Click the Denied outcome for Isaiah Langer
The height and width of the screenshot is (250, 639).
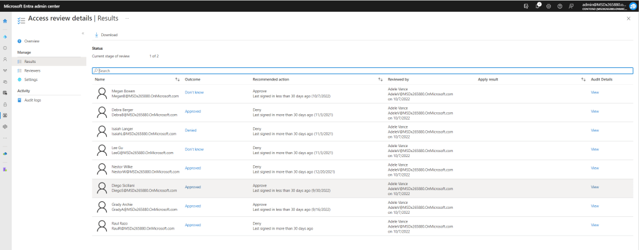191,130
